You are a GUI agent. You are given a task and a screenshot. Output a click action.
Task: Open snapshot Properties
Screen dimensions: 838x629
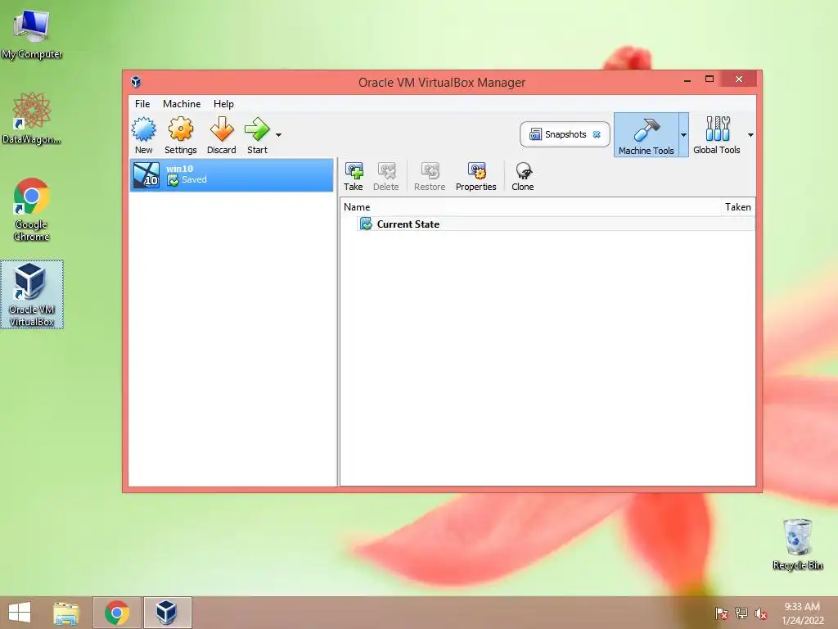pyautogui.click(x=475, y=177)
